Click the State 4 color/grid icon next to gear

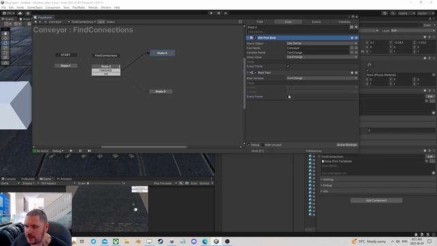tap(352, 27)
